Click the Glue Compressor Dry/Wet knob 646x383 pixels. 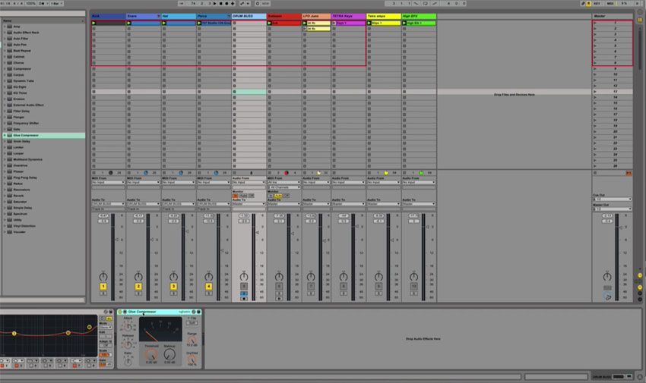192,360
